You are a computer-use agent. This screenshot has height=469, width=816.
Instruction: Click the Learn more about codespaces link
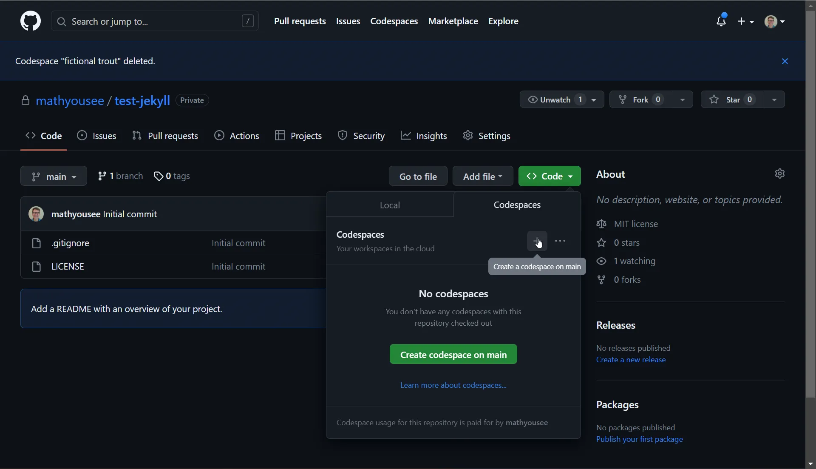coord(453,385)
